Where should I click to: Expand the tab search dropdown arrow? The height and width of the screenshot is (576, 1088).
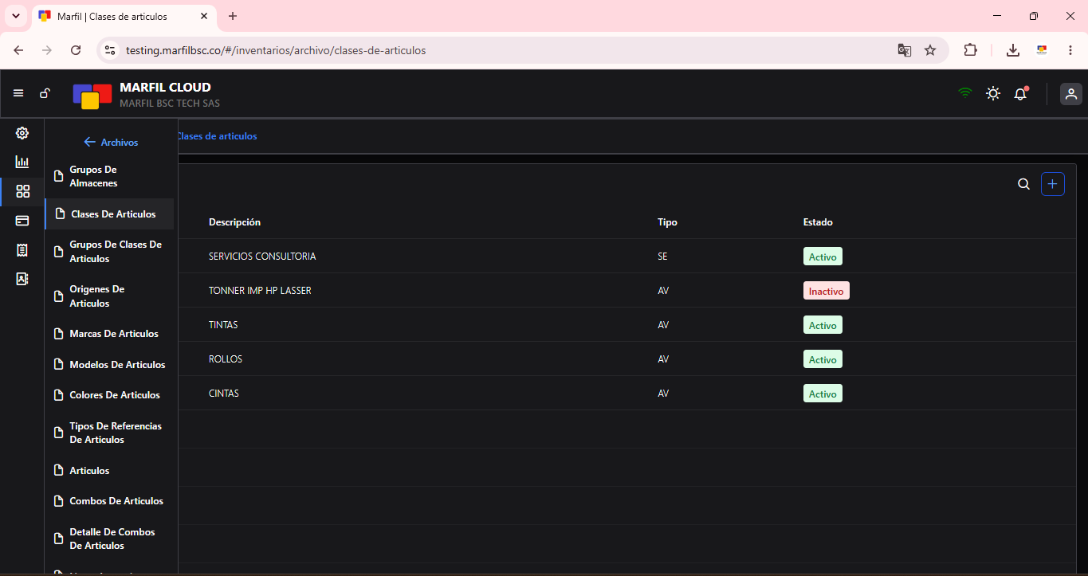pos(15,16)
